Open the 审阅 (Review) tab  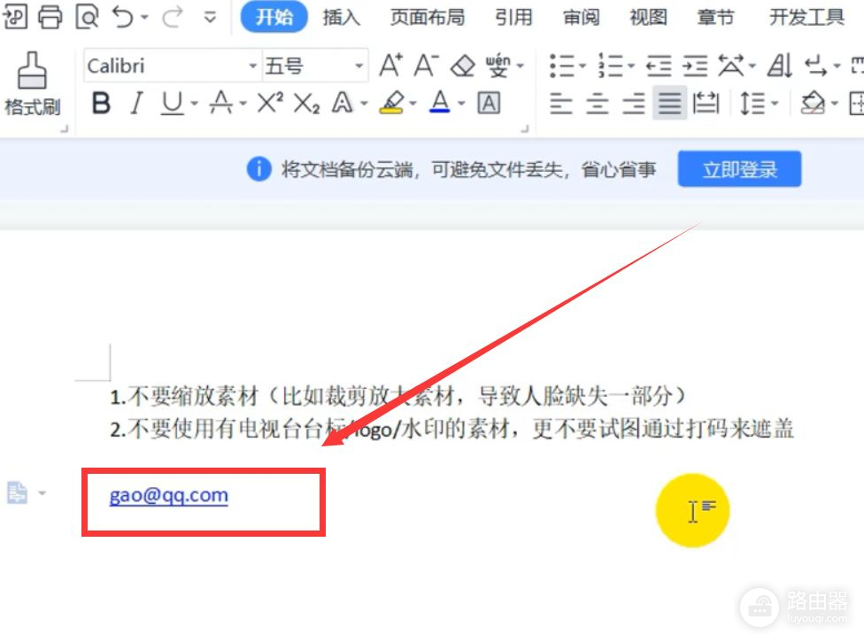581,17
